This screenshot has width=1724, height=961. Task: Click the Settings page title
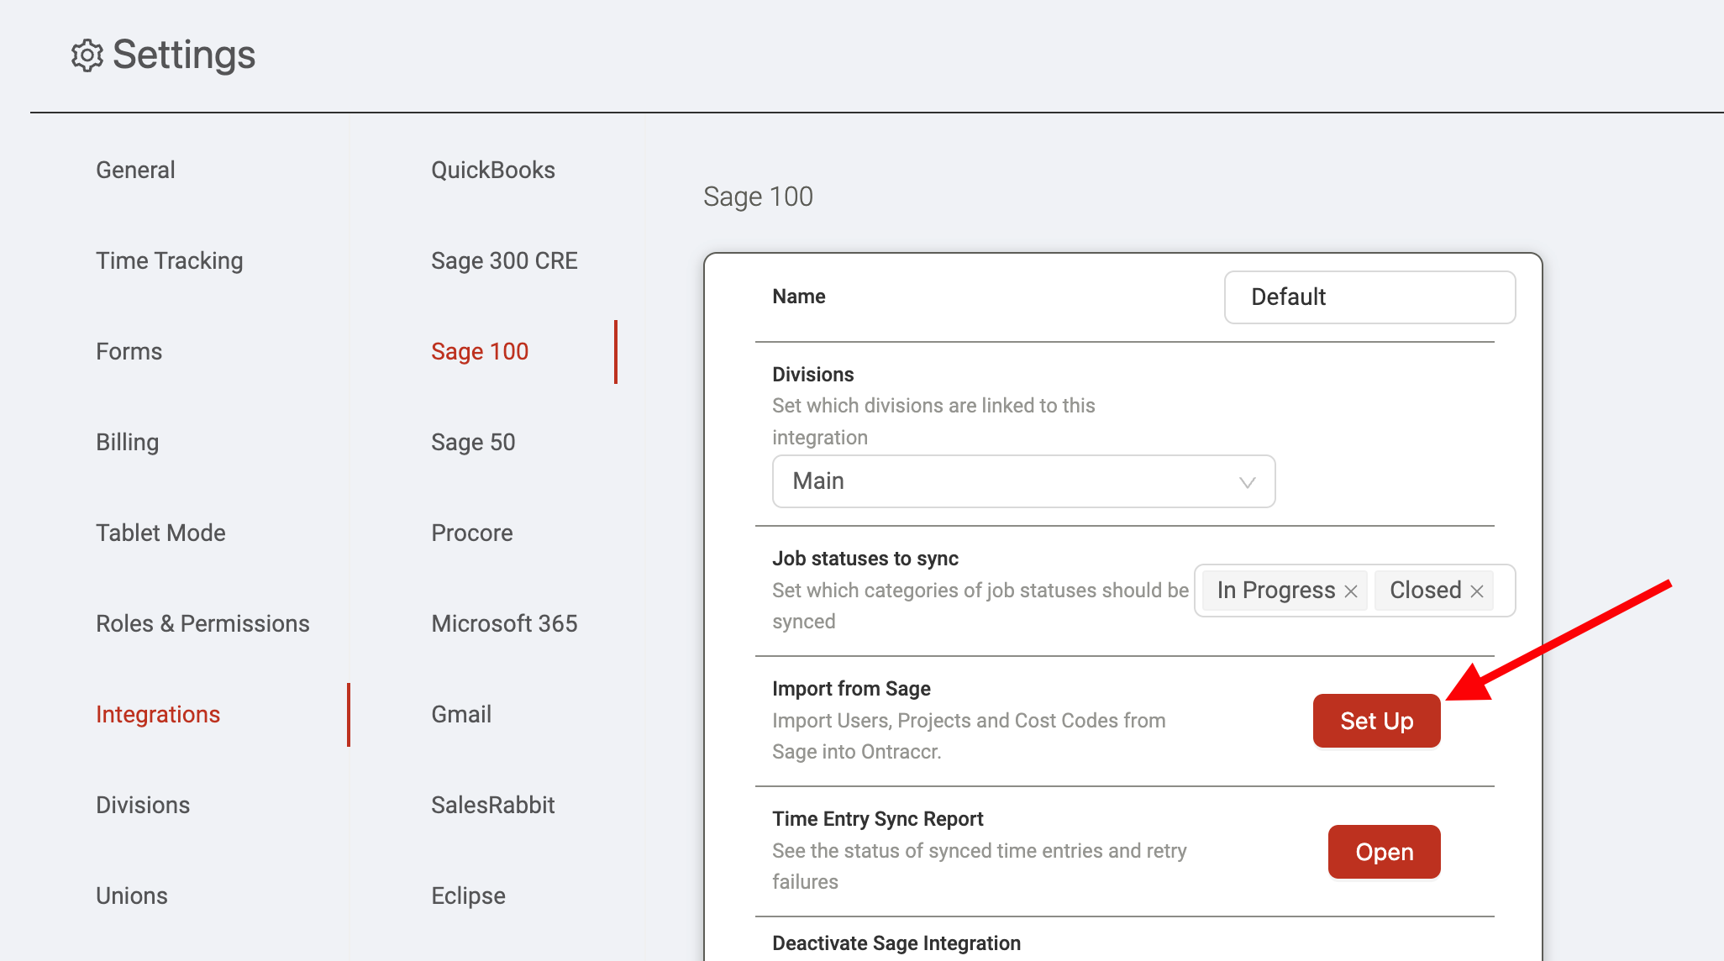click(184, 55)
